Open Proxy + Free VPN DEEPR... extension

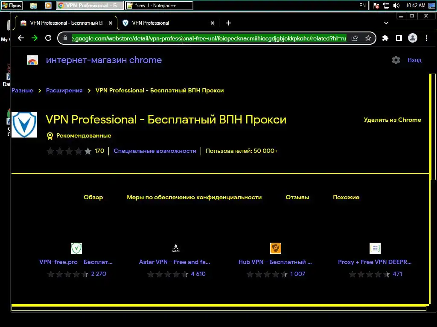click(x=375, y=262)
